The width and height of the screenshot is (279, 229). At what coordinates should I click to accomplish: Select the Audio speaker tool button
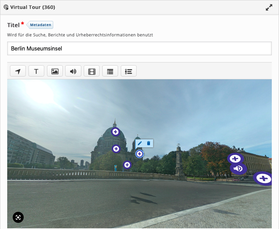coord(73,71)
